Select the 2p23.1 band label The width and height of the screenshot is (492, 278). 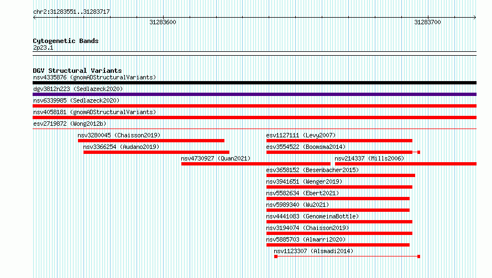click(43, 47)
